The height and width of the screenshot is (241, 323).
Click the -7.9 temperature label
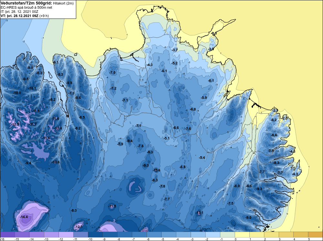click(120, 144)
